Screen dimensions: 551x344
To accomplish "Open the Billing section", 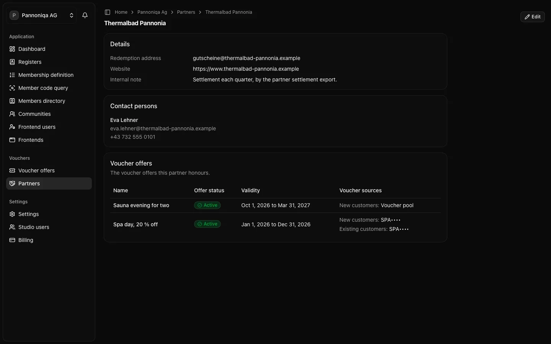I will pos(49,240).
